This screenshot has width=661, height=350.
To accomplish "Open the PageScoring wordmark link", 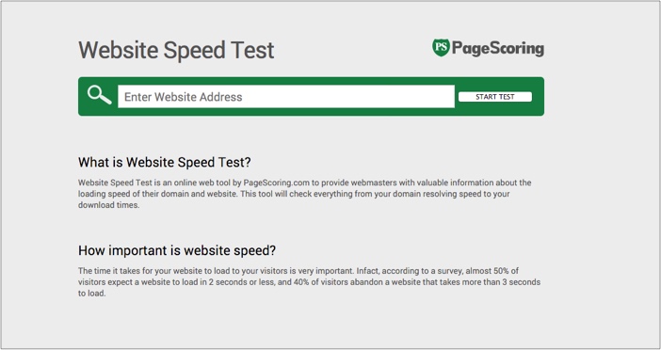I will tap(498, 48).
